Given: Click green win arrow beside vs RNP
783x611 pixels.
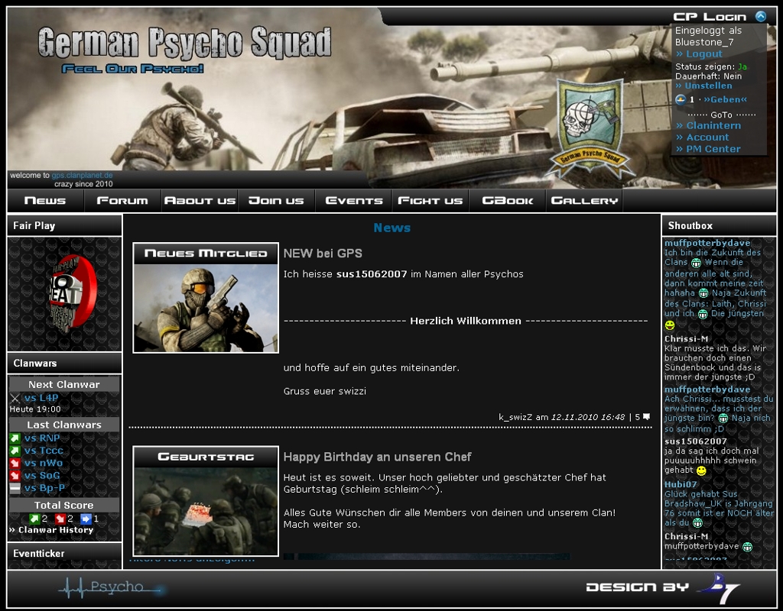Looking at the screenshot, I should (15, 438).
